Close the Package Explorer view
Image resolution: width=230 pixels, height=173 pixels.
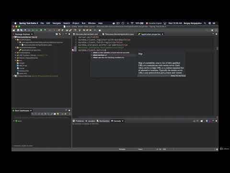coord(32,34)
